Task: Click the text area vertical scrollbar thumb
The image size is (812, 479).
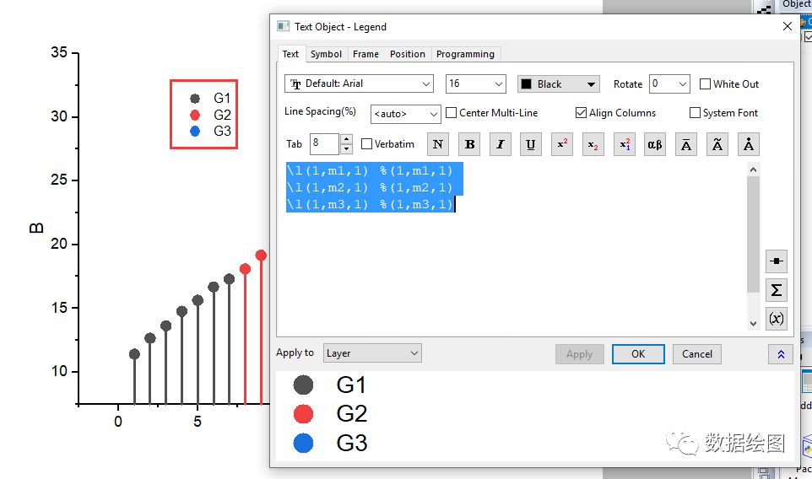Action: (x=754, y=234)
